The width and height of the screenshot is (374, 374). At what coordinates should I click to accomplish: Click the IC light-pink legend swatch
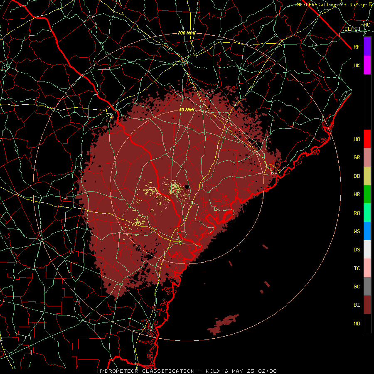point(367,268)
